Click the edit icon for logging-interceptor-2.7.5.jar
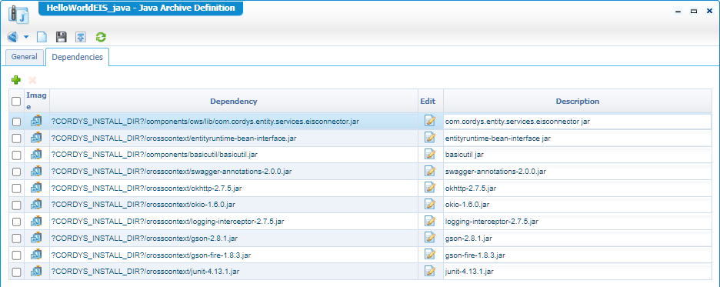Image resolution: width=720 pixels, height=287 pixels. 430,221
